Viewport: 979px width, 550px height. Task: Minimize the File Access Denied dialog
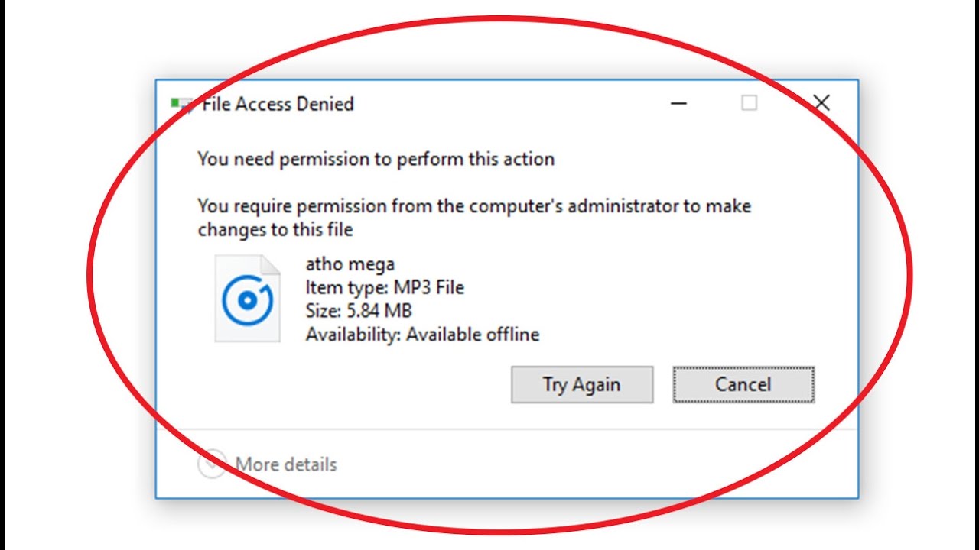(678, 103)
